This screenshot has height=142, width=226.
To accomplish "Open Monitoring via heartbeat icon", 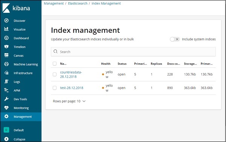I will coord(6,108).
